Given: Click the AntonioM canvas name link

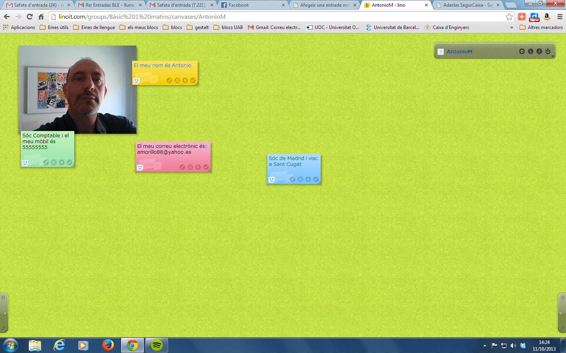Looking at the screenshot, I should (x=459, y=51).
